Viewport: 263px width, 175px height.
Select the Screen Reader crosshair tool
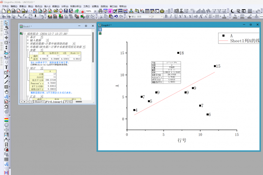(x=6, y=38)
